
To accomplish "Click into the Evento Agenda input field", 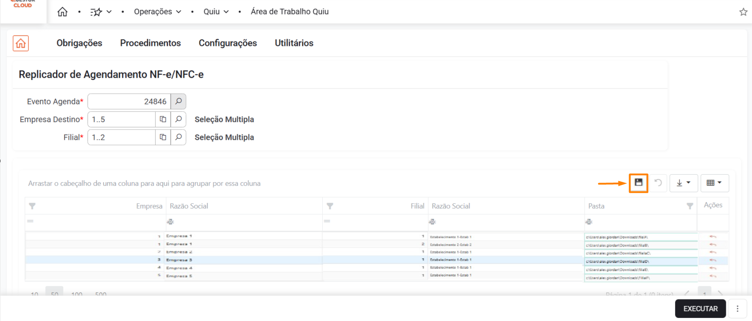I will pos(129,101).
